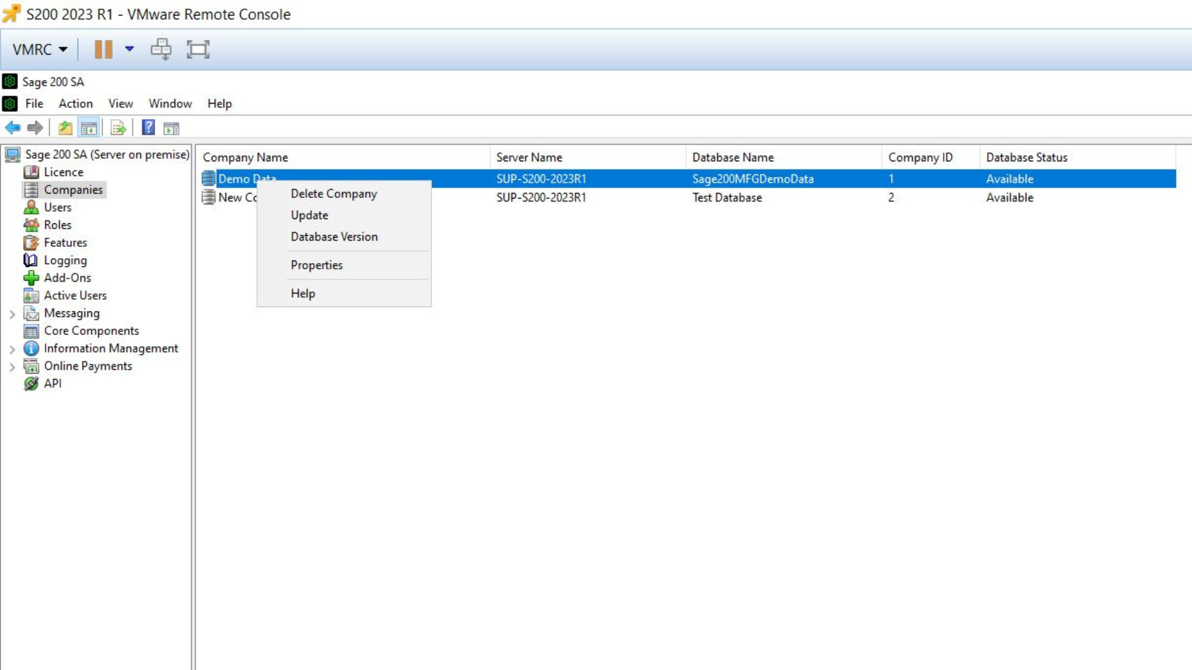1192x670 pixels.
Task: Click the grey Forward arrow toolbar icon
Action: click(35, 128)
